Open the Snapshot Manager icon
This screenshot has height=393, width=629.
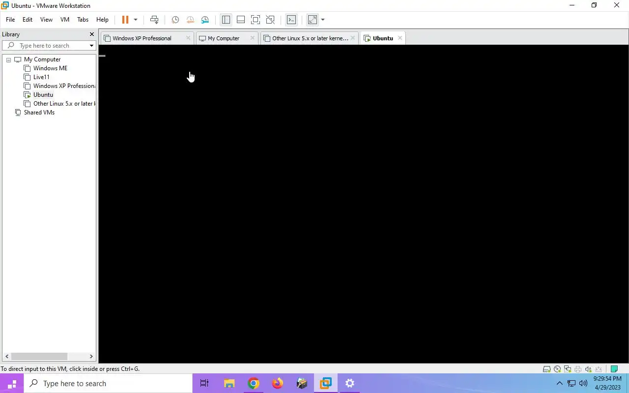pos(205,20)
